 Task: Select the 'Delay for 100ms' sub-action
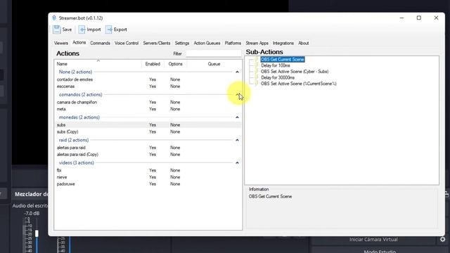coord(276,65)
